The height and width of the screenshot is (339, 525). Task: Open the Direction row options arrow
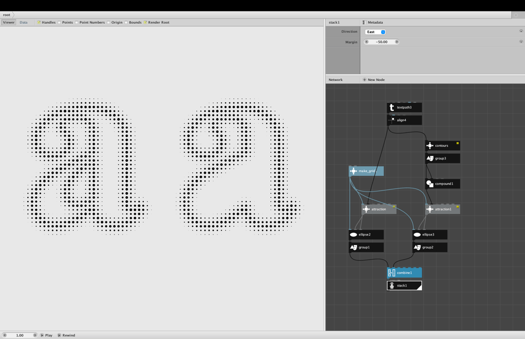(521, 31)
